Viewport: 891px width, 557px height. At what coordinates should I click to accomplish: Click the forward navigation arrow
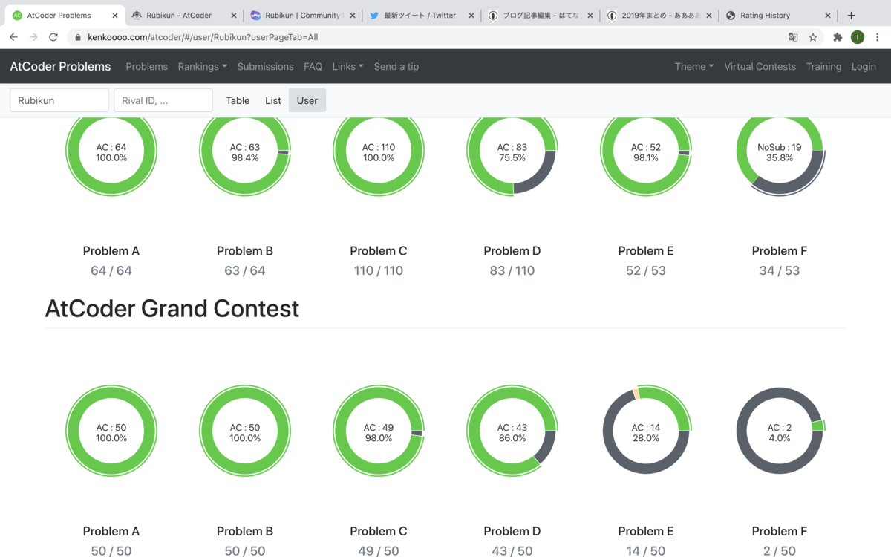click(33, 37)
